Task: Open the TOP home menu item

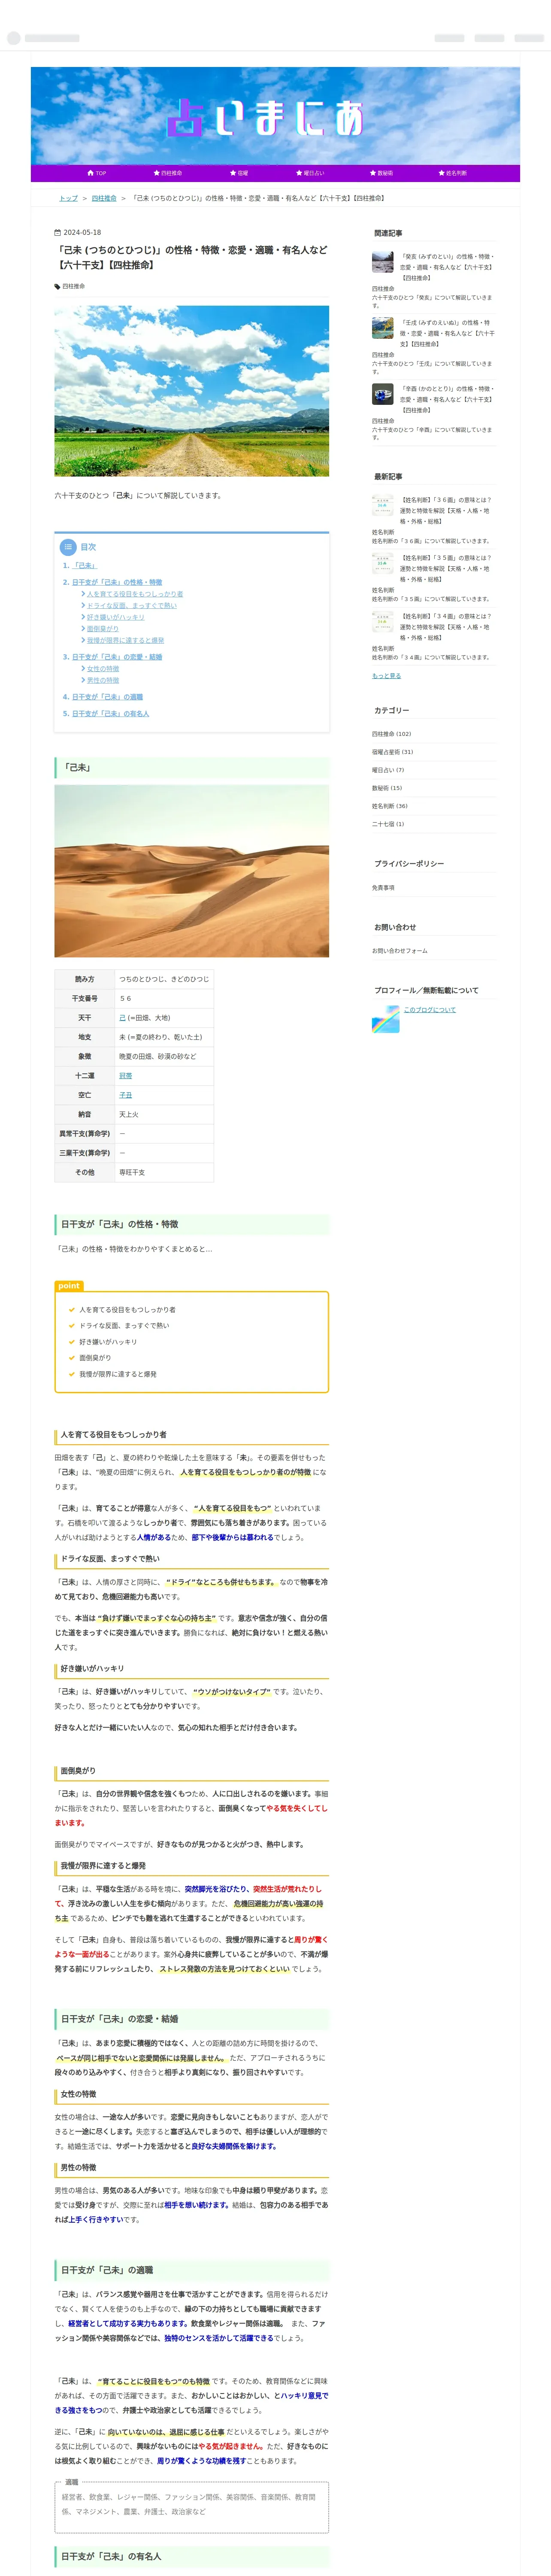Action: pos(97,173)
